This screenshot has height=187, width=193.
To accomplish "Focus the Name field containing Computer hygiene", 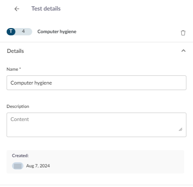I will (x=96, y=83).
